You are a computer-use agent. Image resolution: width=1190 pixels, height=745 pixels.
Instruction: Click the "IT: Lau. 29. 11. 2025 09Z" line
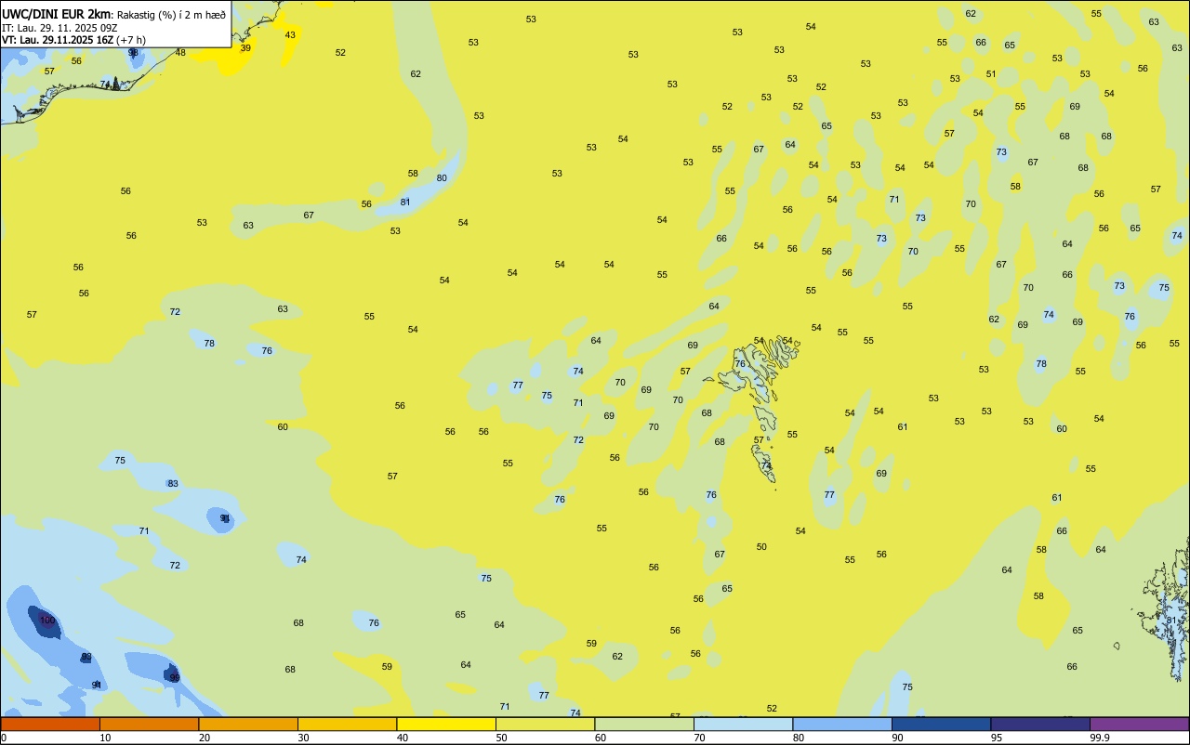(59, 27)
